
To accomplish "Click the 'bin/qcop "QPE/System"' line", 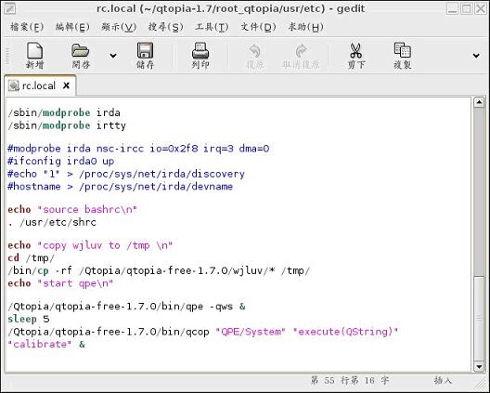I will point(203,332).
